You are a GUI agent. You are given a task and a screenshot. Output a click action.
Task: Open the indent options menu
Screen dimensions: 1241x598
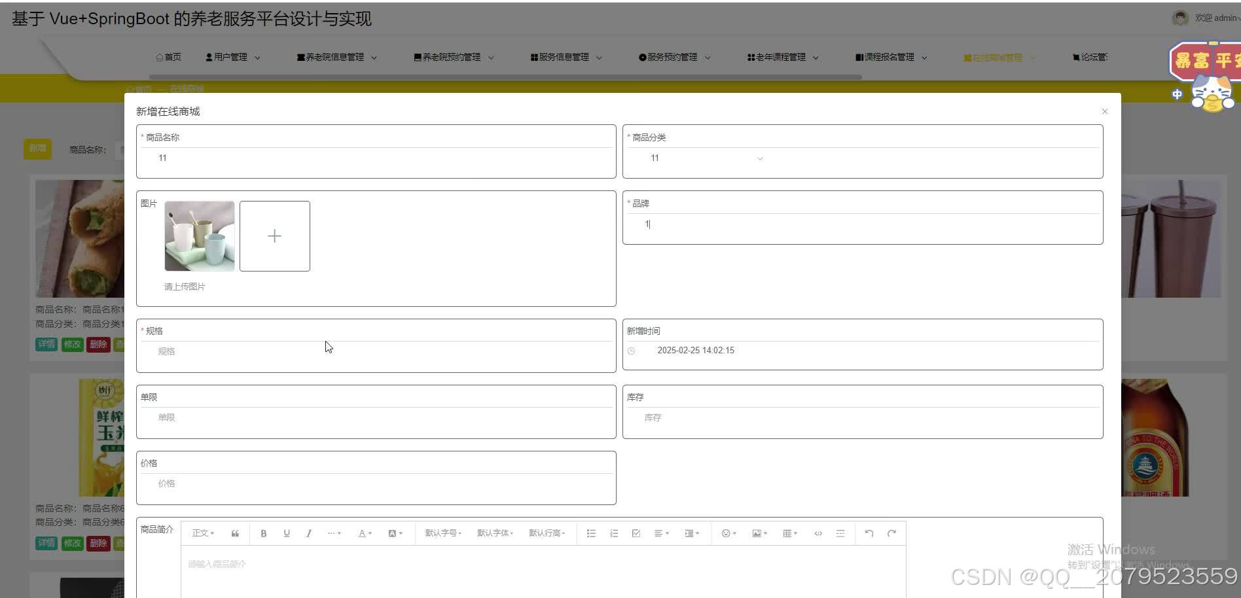tap(692, 533)
